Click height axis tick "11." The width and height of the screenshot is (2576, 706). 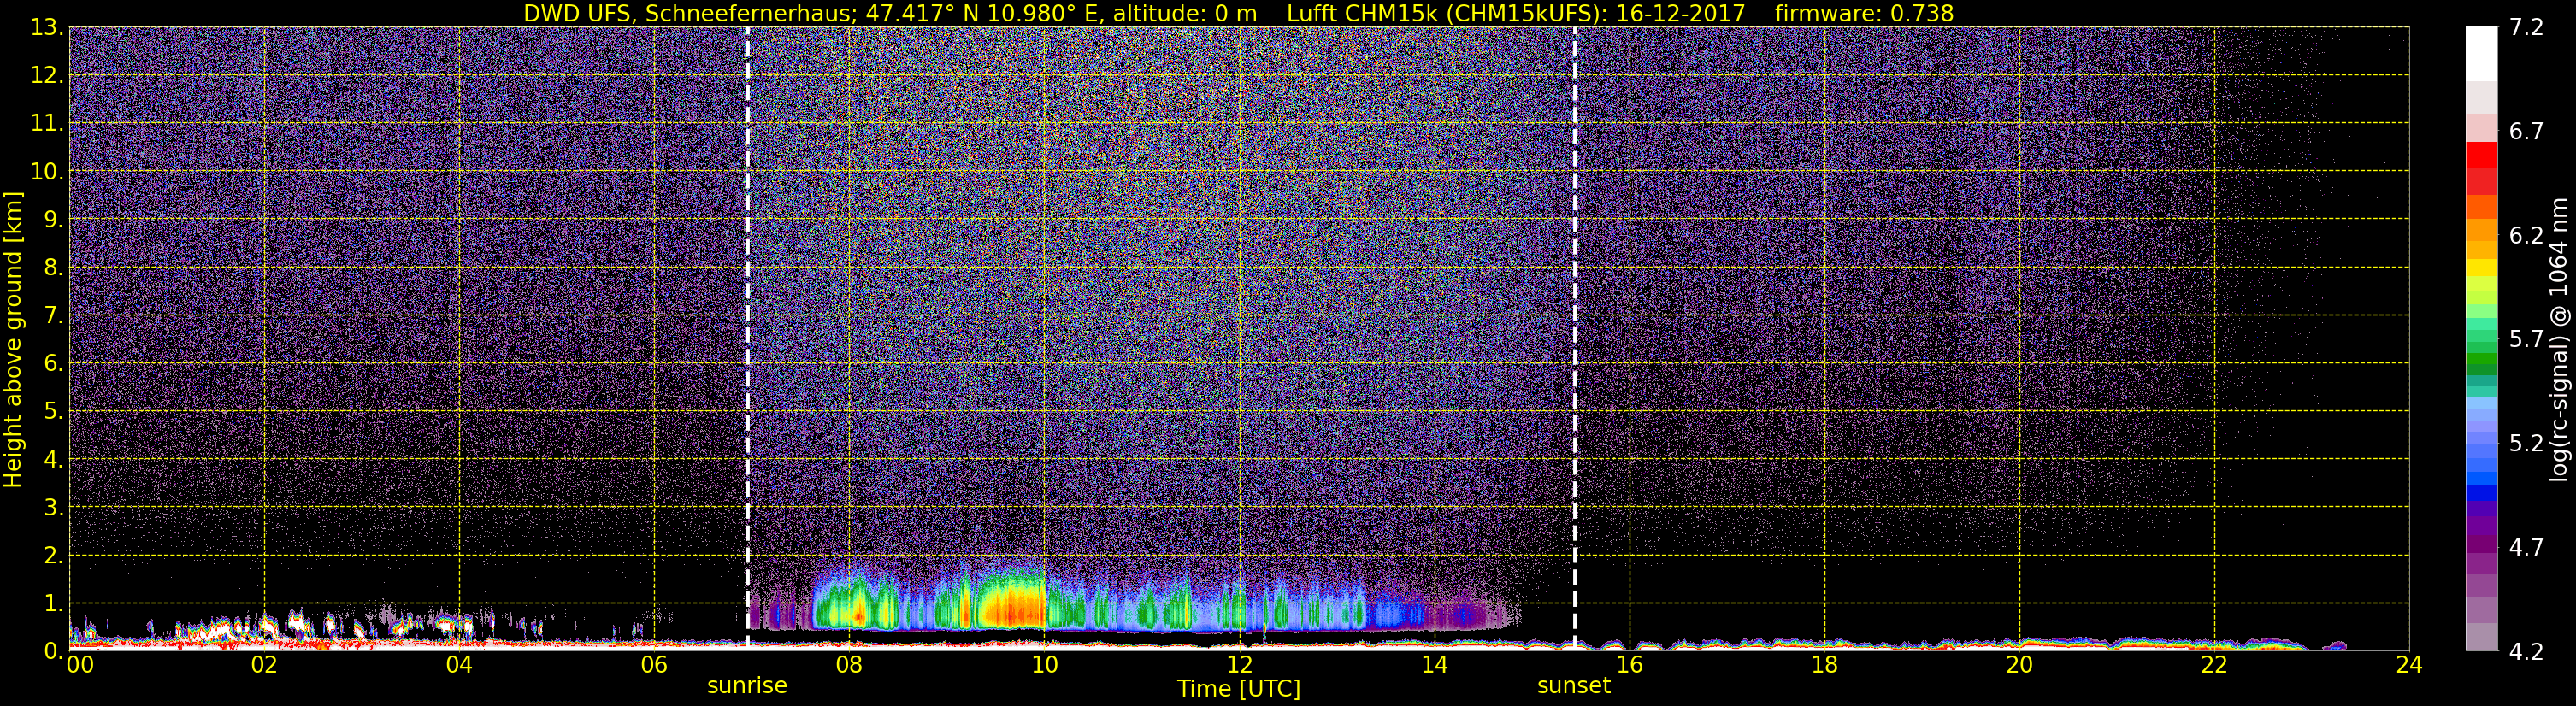pos(47,124)
